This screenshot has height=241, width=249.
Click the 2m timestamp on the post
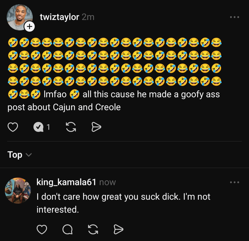[88, 17]
